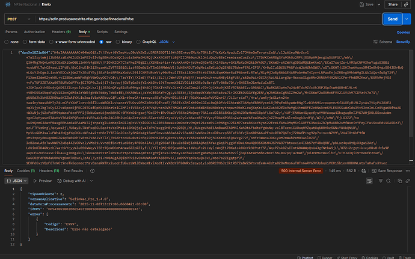Open the POST method dropdown
This screenshot has height=259, width=415.
point(19,19)
